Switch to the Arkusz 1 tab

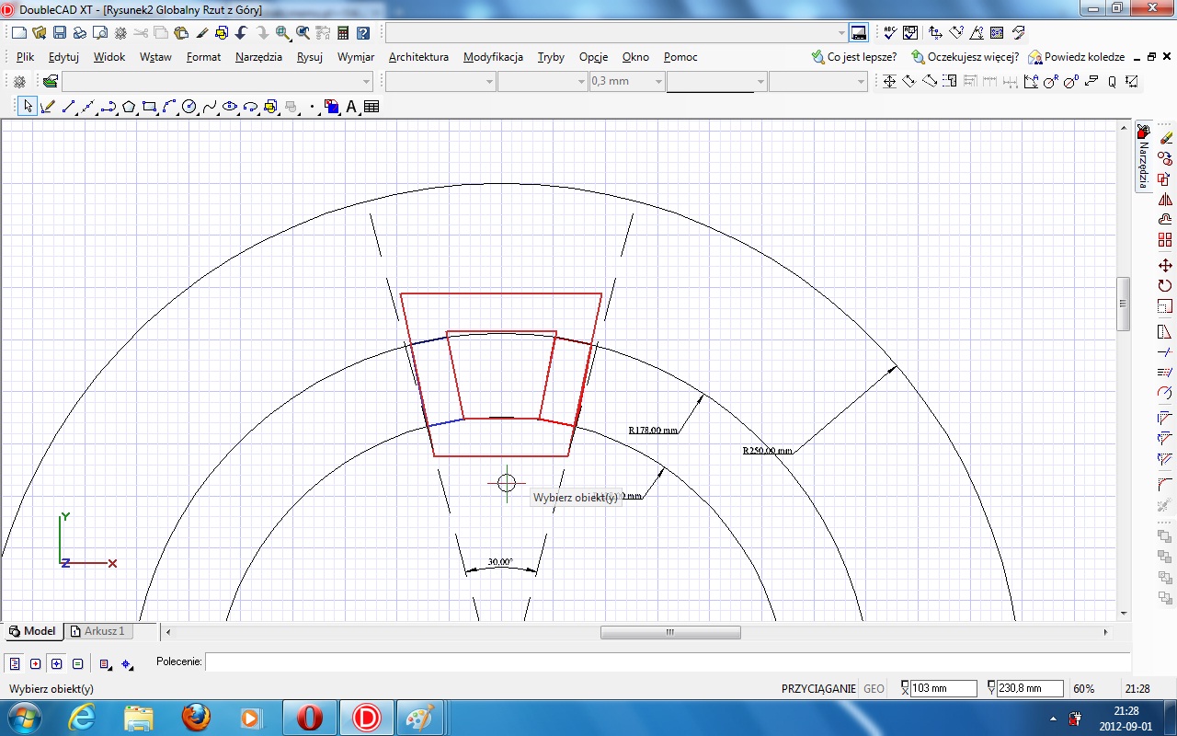pyautogui.click(x=97, y=631)
